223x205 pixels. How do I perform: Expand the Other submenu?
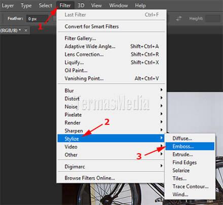tap(110, 155)
